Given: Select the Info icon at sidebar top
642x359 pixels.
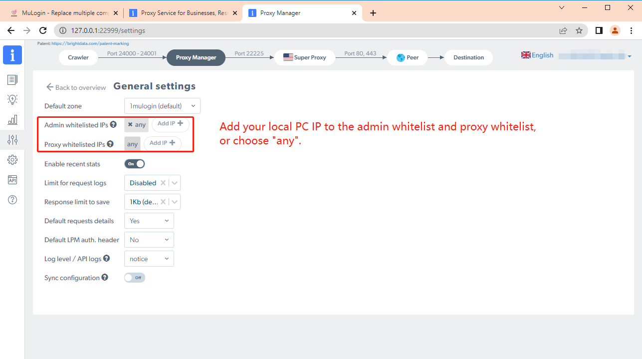Looking at the screenshot, I should click(12, 55).
